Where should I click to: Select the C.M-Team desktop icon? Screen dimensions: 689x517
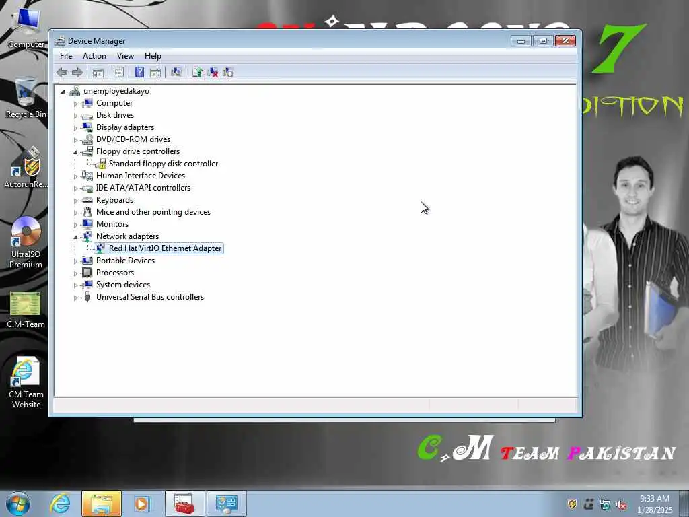[x=26, y=310]
